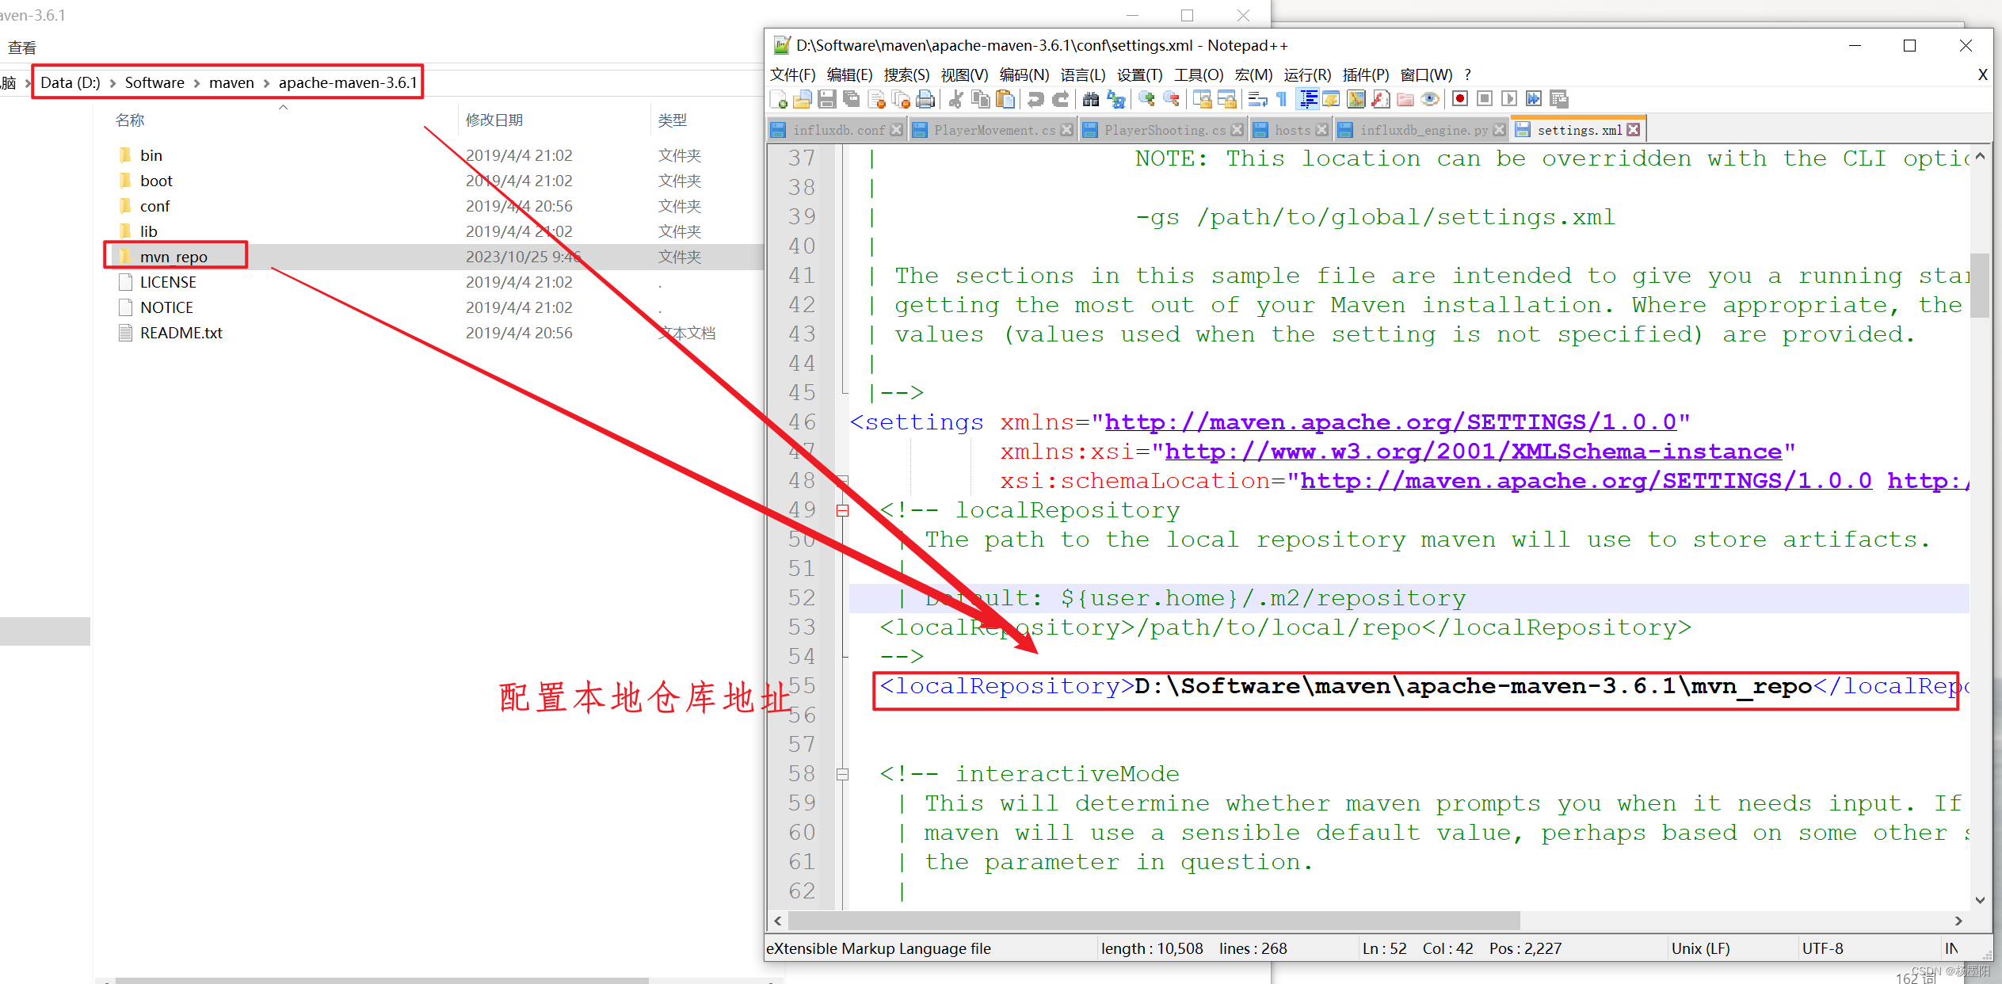Select the conf folder in Explorer
2002x984 pixels.
154,206
